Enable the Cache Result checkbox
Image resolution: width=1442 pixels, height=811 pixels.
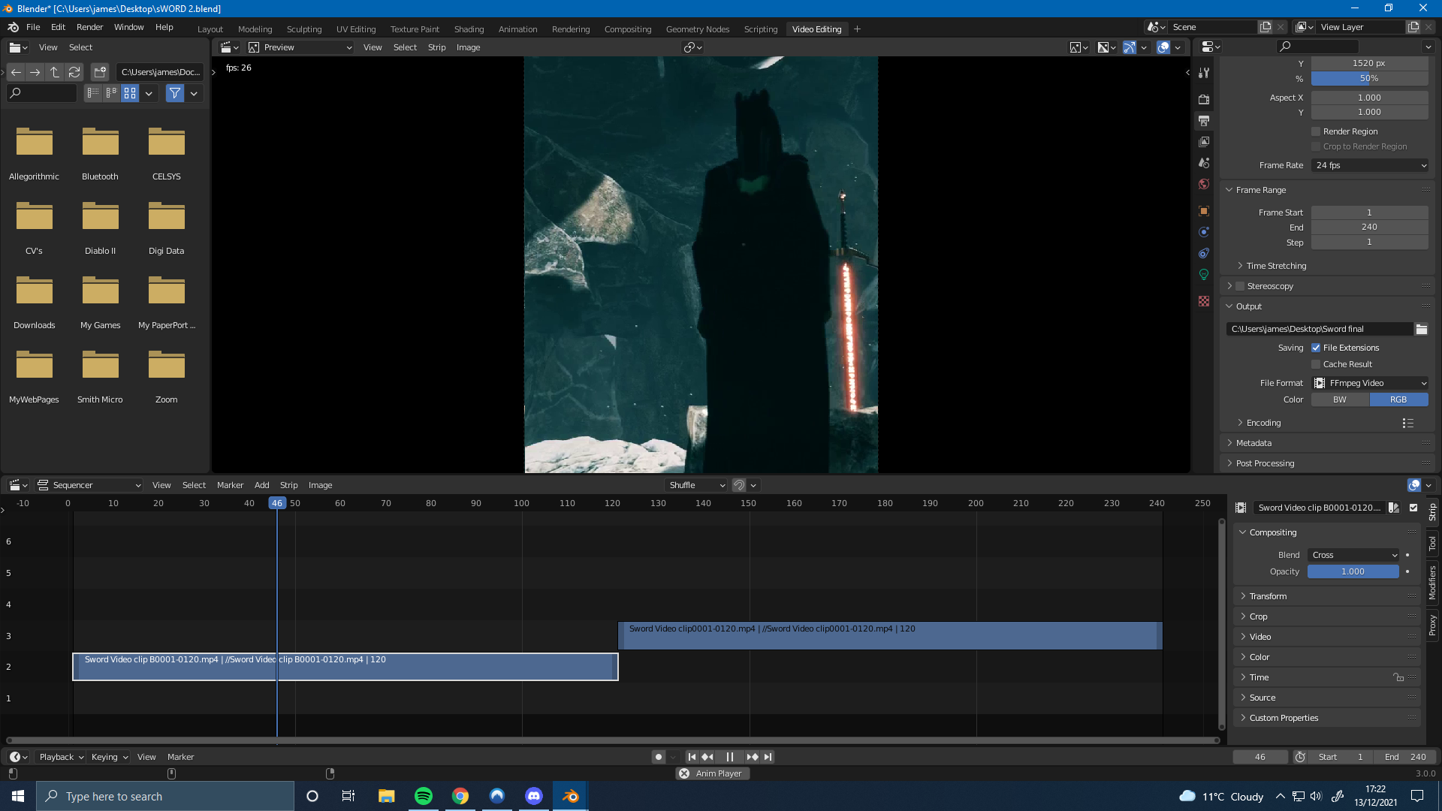pos(1316,364)
